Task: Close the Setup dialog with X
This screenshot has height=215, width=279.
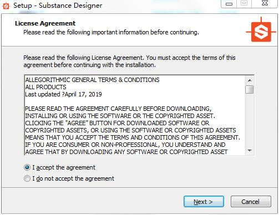Action: tap(265, 3)
